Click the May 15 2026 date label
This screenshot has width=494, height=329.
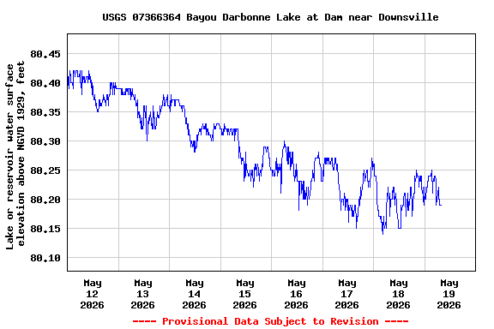pyautogui.click(x=244, y=294)
